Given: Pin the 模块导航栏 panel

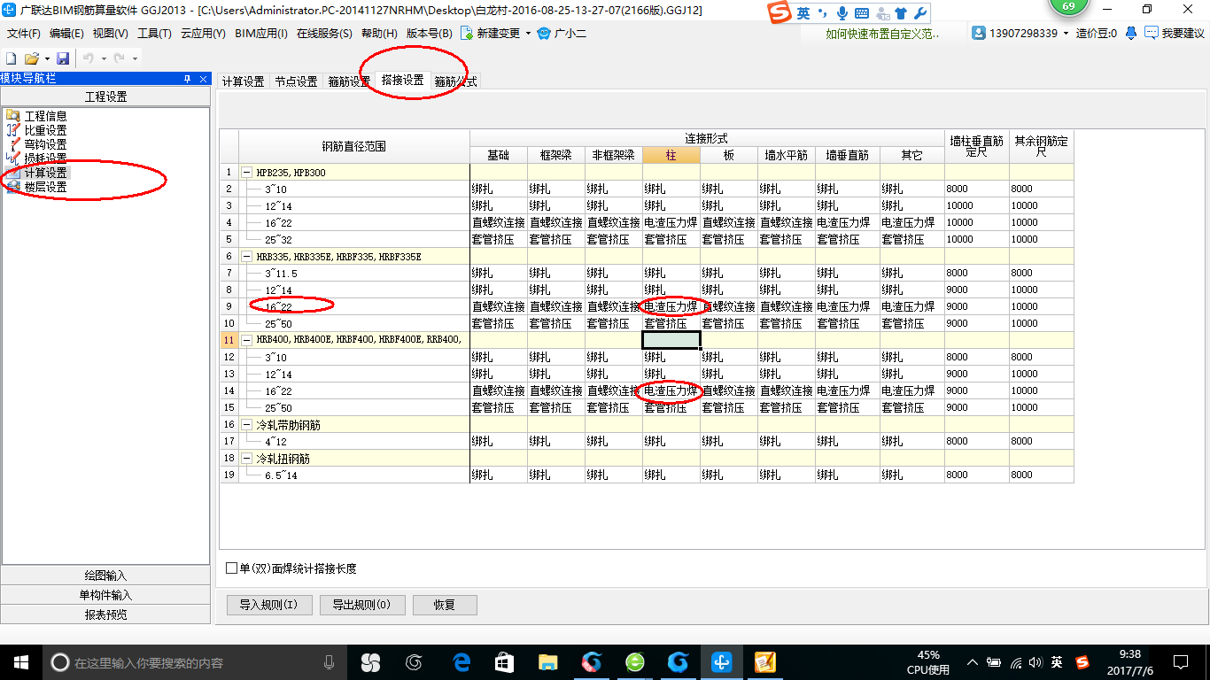Looking at the screenshot, I should 187,79.
